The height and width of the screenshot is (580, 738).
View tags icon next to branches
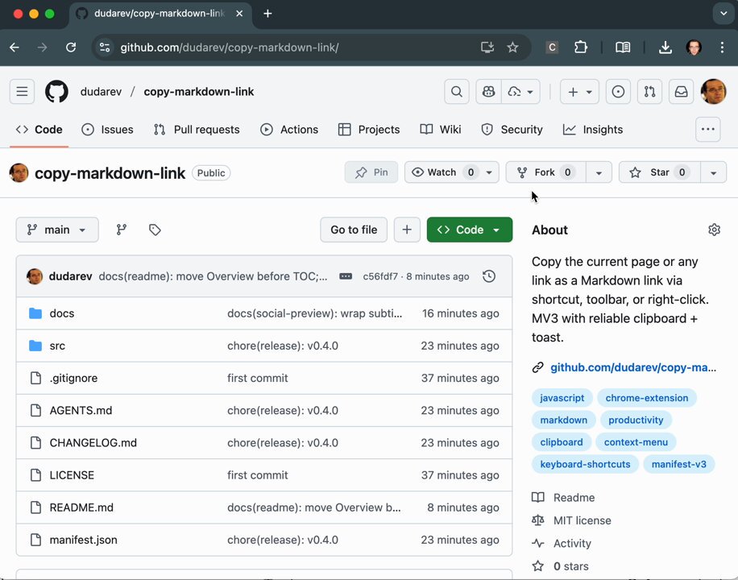click(155, 230)
